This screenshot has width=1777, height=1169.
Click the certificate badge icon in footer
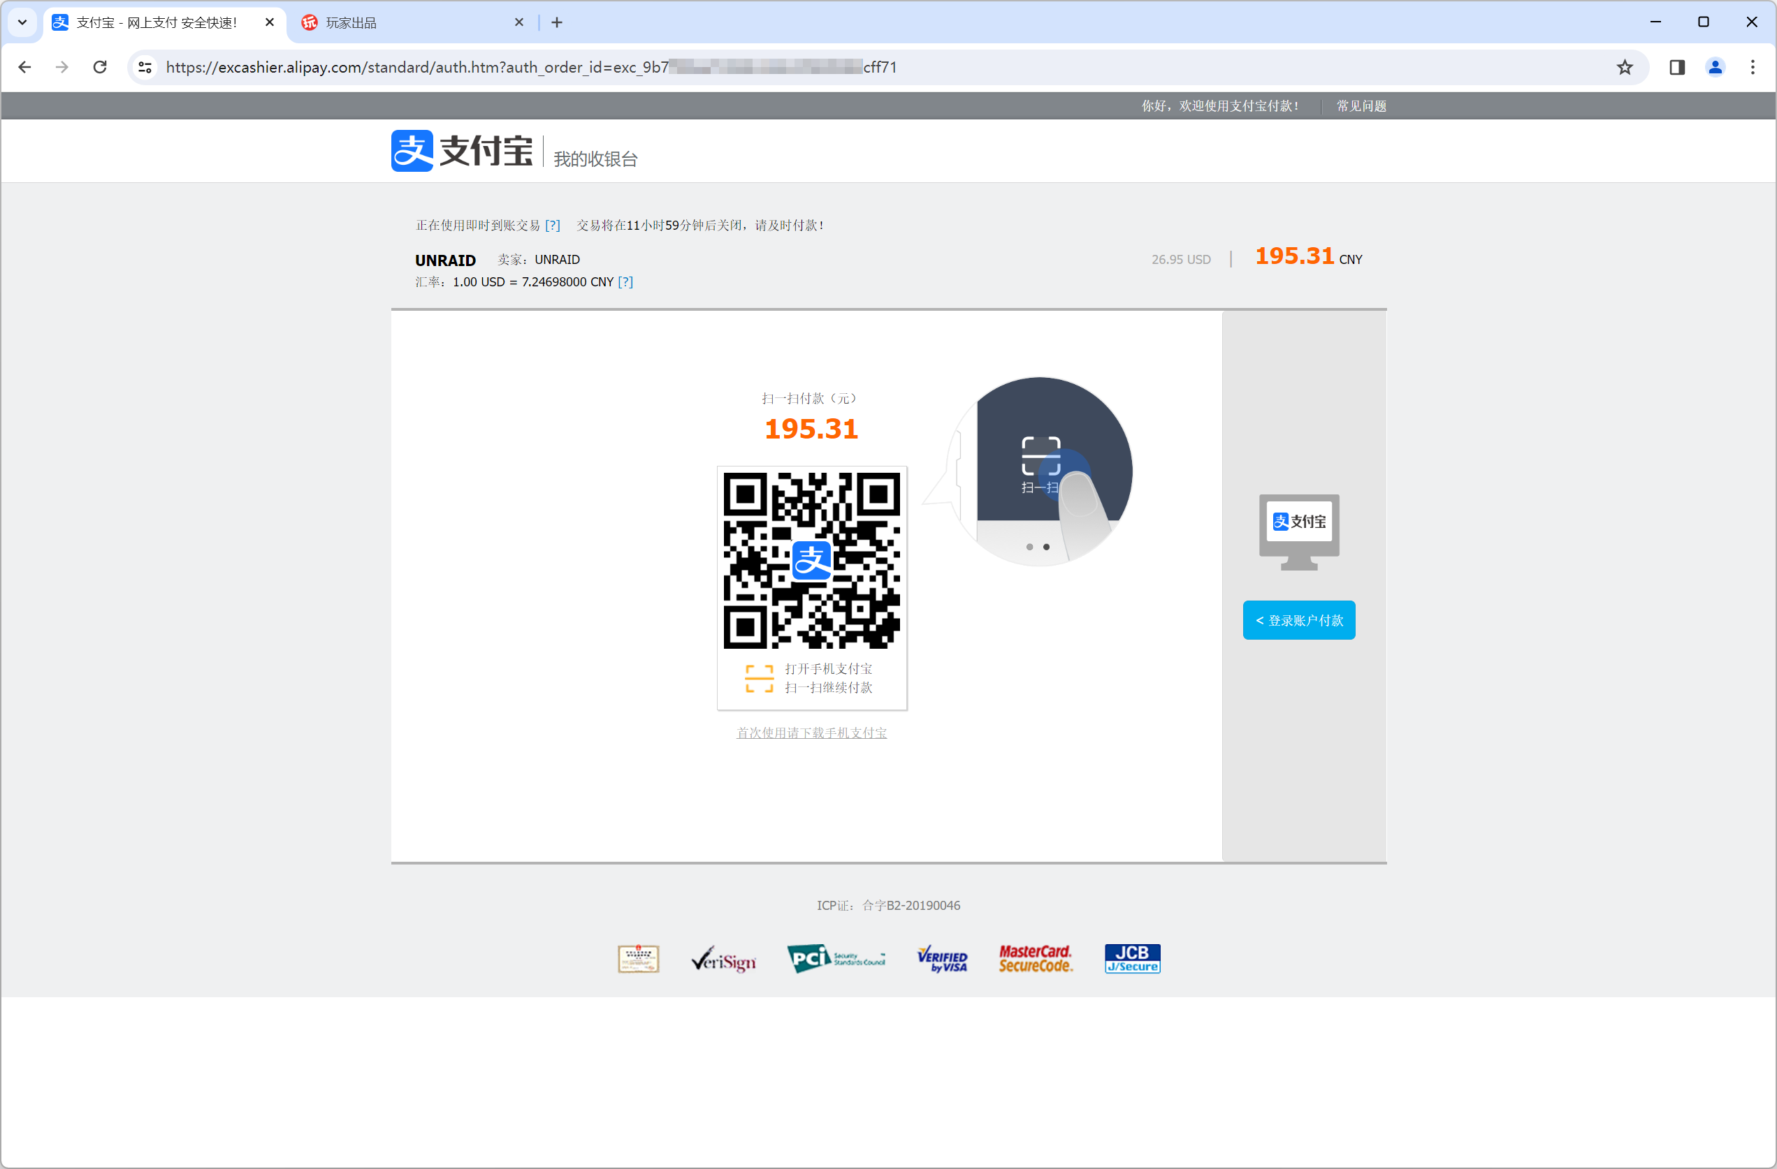[639, 959]
